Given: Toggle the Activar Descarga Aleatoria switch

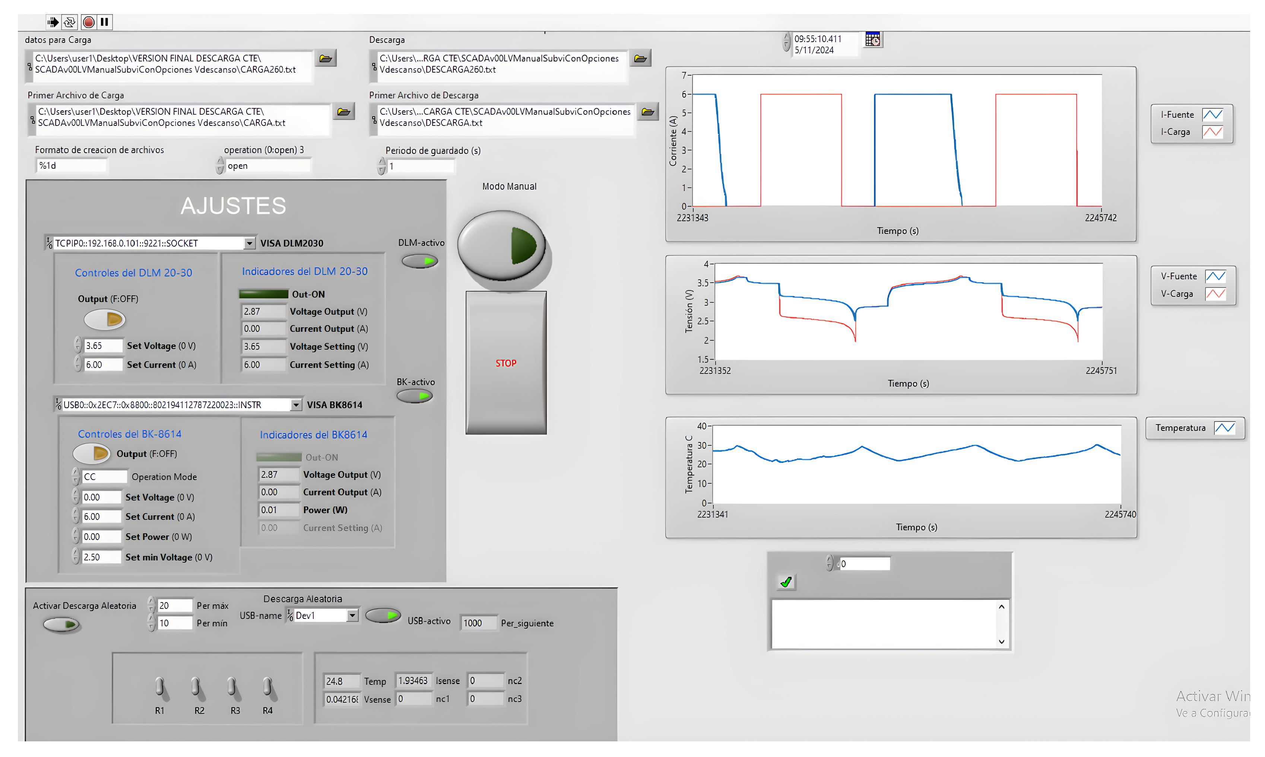Looking at the screenshot, I should tap(62, 624).
